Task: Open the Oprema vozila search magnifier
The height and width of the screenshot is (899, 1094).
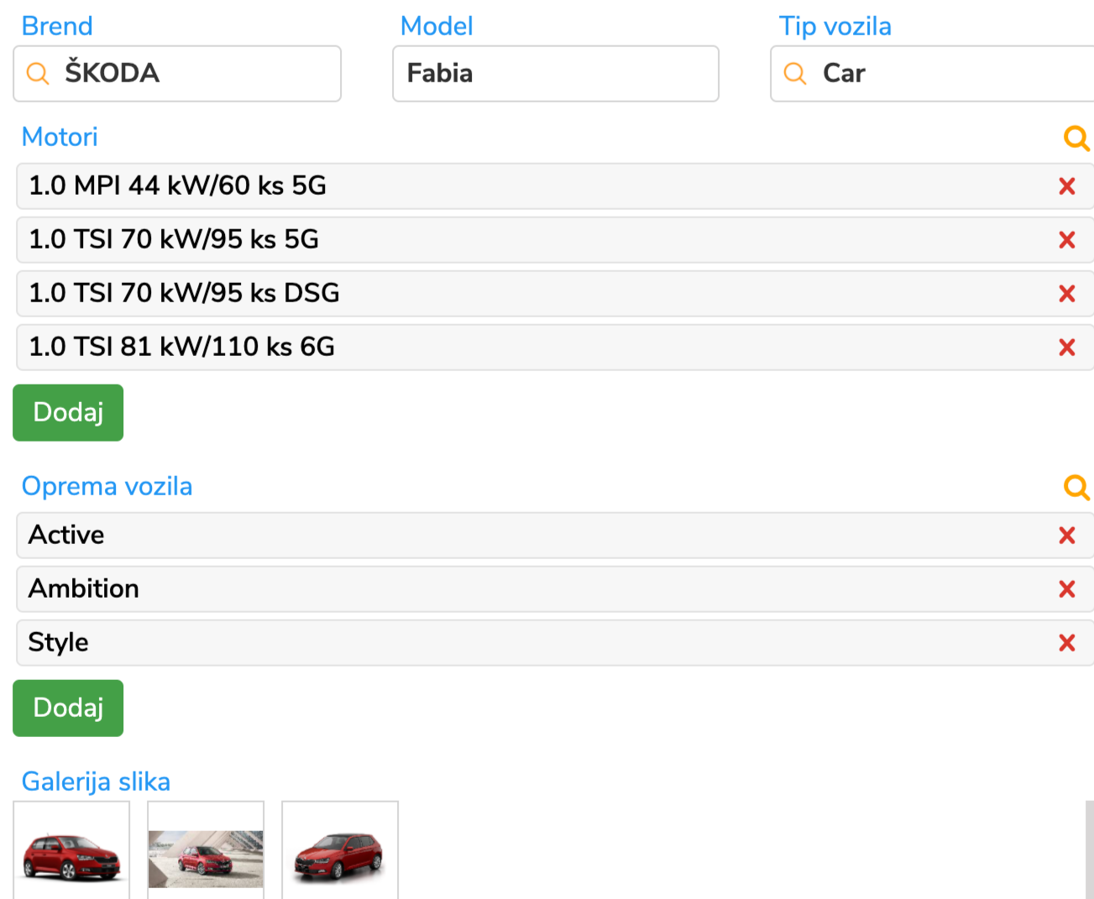Action: click(x=1076, y=487)
